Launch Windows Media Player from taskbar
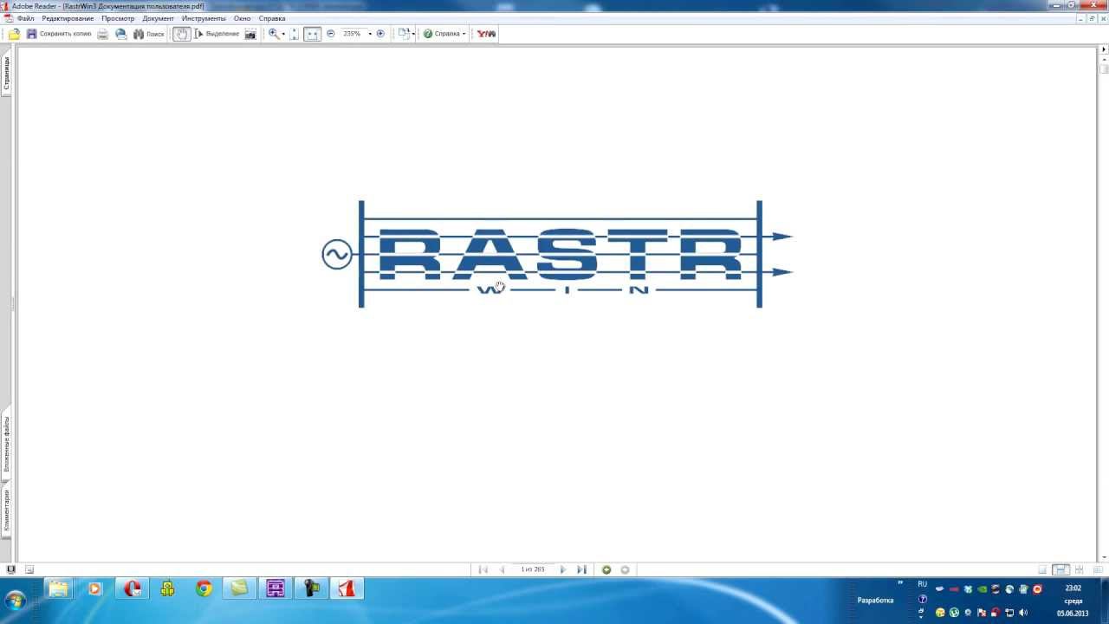The width and height of the screenshot is (1109, 624). 94,589
